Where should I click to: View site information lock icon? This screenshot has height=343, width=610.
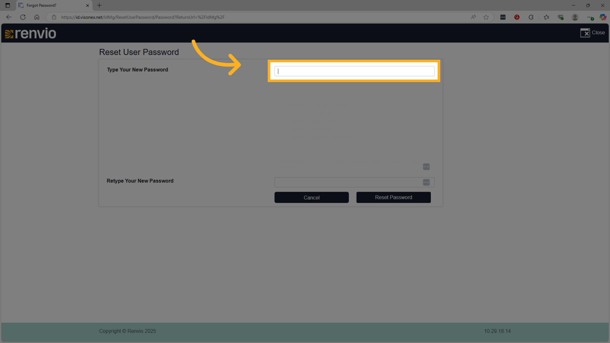tap(54, 17)
